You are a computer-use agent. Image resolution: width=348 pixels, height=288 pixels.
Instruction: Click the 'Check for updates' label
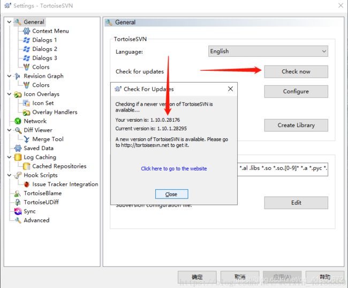coord(140,72)
